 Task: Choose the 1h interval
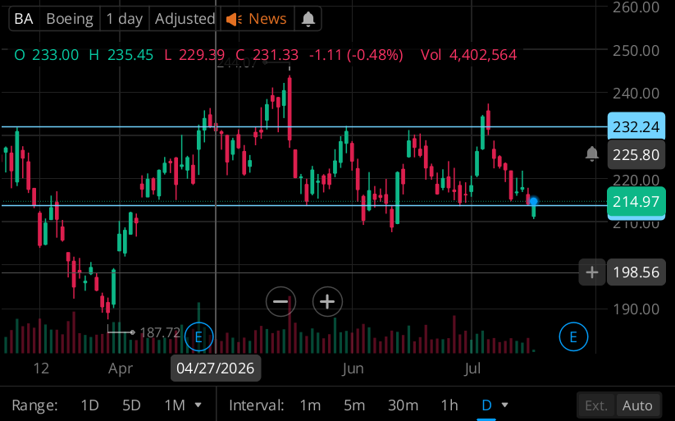pyautogui.click(x=449, y=405)
